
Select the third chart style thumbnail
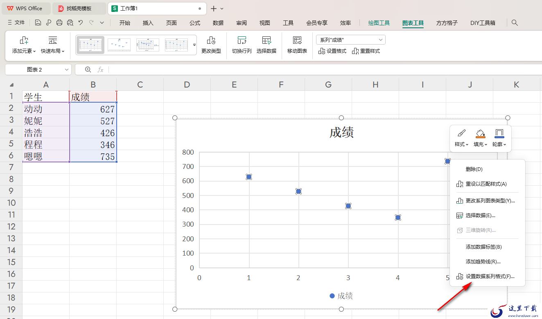pos(148,45)
